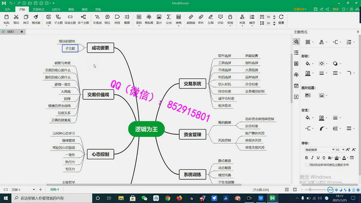Click the 超链接 hyperlink icon

pyautogui.click(x=190, y=19)
